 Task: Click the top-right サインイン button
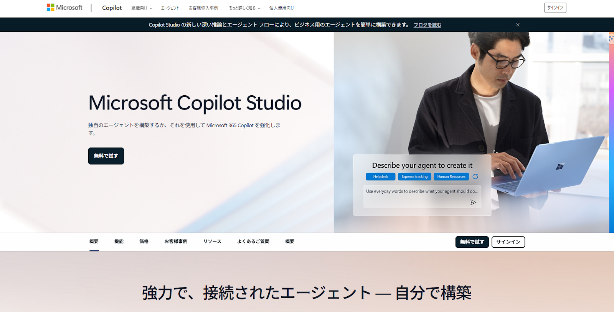click(x=555, y=8)
